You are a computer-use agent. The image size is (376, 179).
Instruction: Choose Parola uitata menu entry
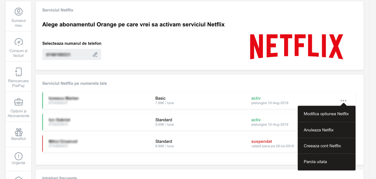(x=326, y=162)
